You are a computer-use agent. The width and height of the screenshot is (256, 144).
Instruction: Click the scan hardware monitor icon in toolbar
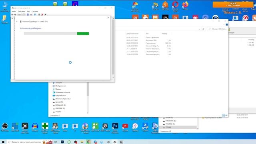35,15
